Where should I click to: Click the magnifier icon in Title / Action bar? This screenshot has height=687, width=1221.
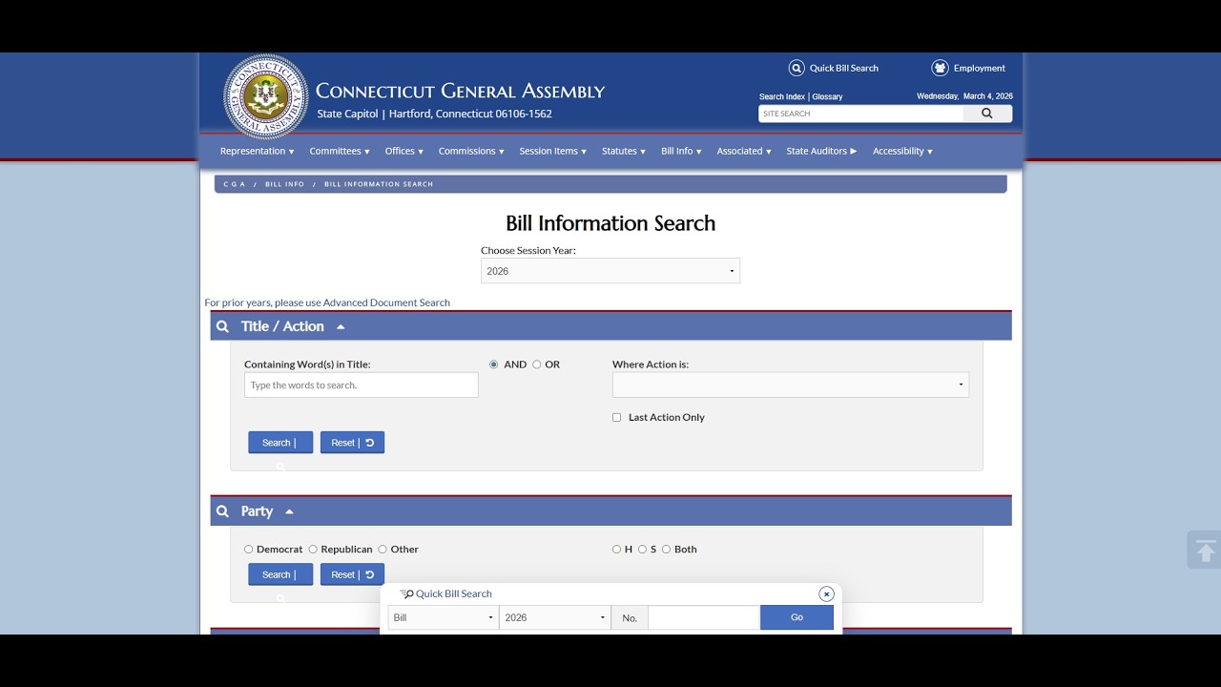tap(222, 326)
